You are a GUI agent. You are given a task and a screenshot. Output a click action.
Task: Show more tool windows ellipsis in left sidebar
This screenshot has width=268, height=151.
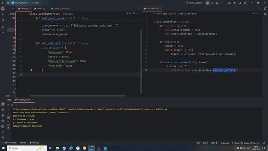(x=3, y=32)
